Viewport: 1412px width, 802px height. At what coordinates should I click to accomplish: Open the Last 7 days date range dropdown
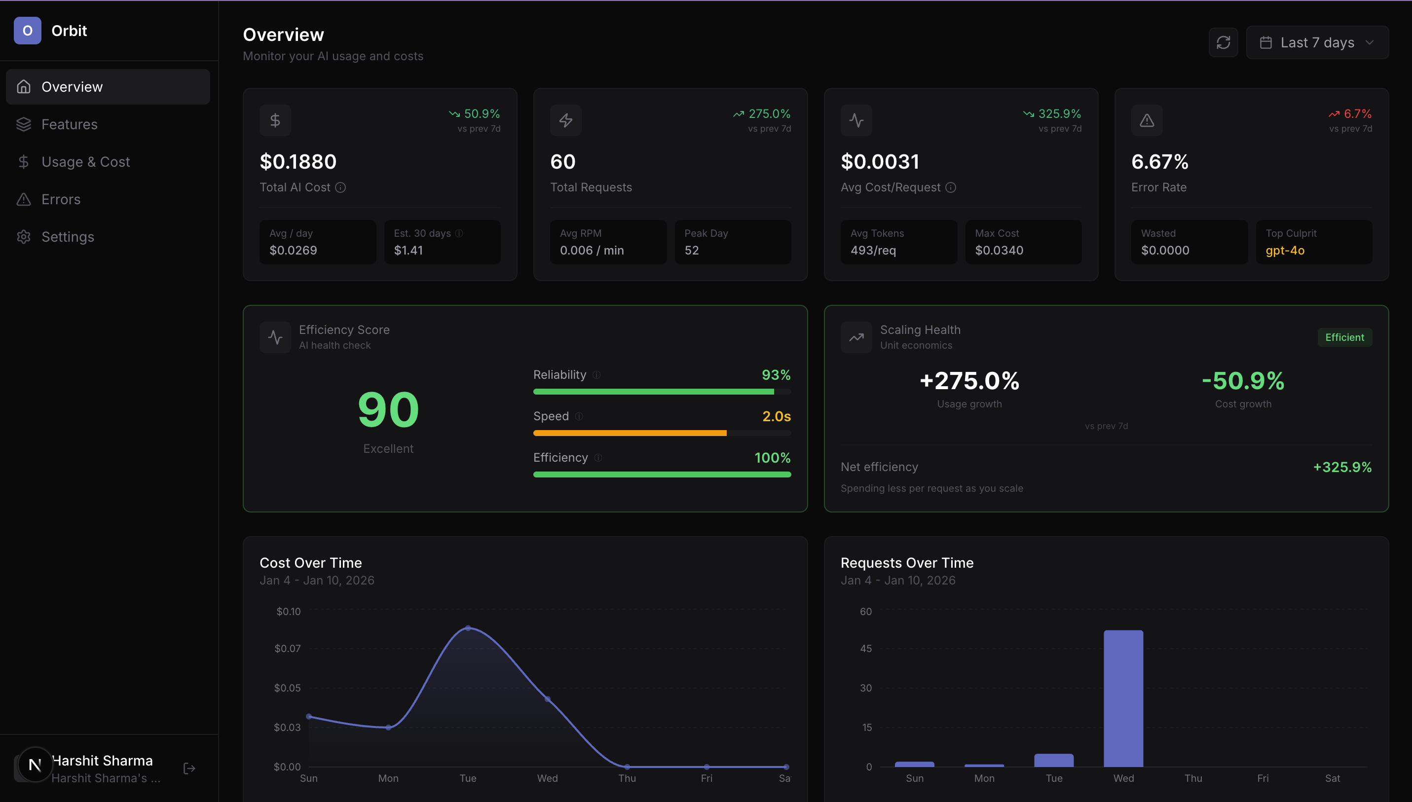1317,42
